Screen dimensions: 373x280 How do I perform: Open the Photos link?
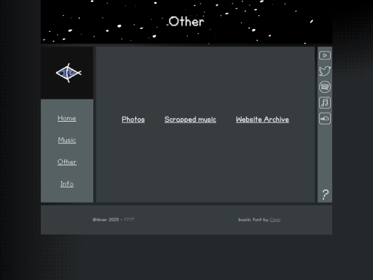[133, 120]
